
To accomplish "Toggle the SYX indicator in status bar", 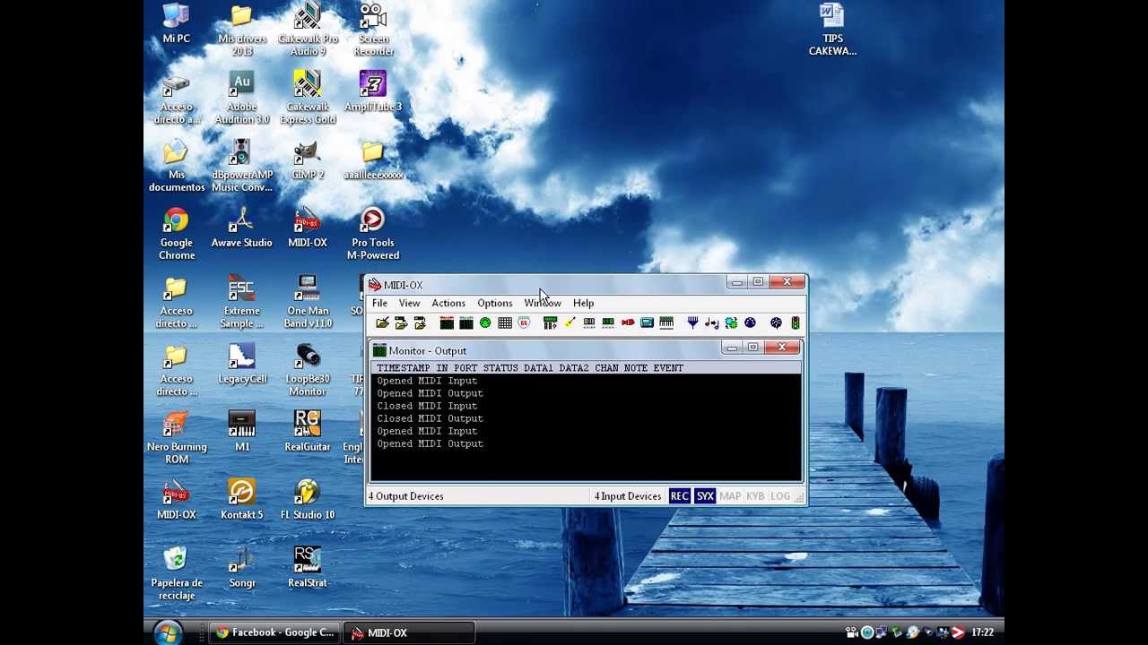I will (705, 496).
